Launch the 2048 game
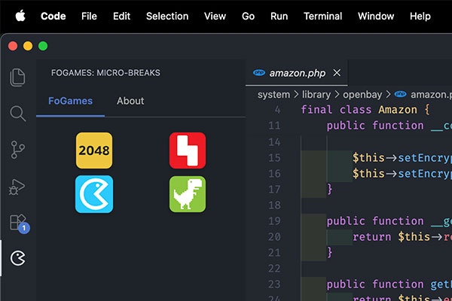 coord(94,150)
